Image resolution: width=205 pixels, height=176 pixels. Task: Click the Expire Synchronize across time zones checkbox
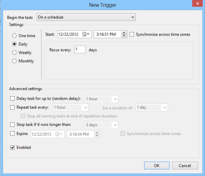(123, 134)
